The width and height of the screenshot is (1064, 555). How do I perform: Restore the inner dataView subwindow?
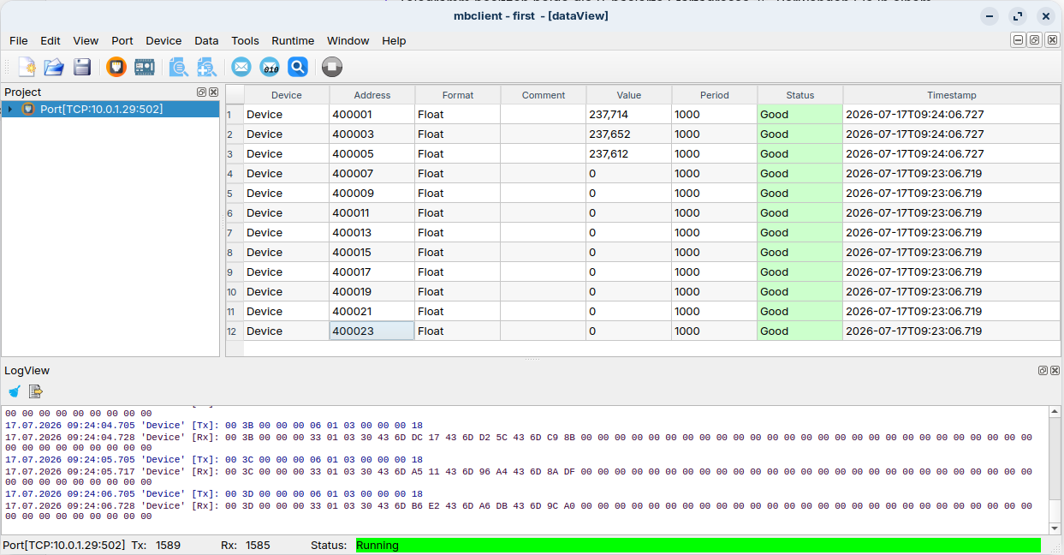pyautogui.click(x=1034, y=40)
